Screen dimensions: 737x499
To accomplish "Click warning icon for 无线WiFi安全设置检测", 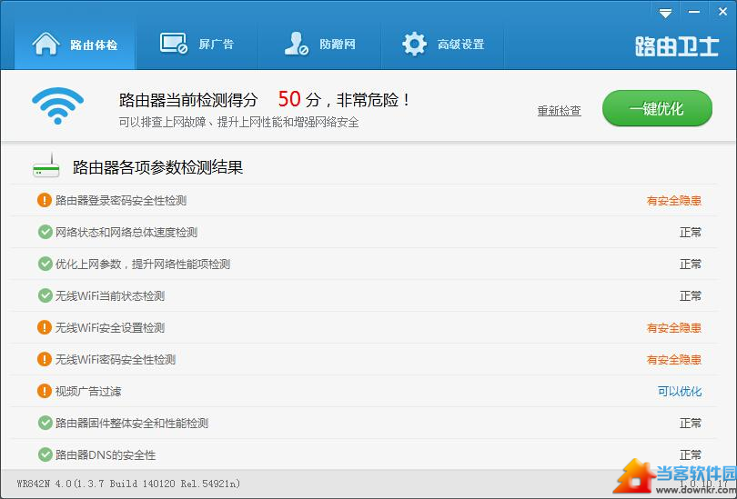I will [x=45, y=327].
